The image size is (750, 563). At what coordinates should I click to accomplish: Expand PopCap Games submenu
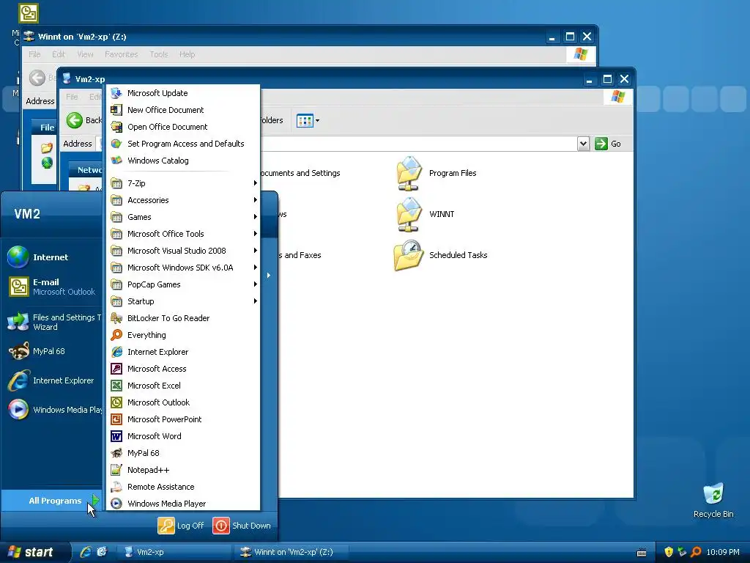click(x=183, y=284)
